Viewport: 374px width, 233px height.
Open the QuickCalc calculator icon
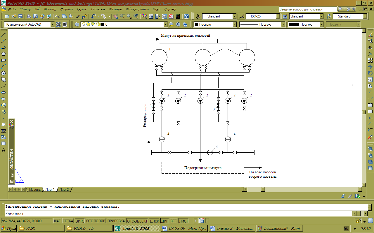[178, 16]
